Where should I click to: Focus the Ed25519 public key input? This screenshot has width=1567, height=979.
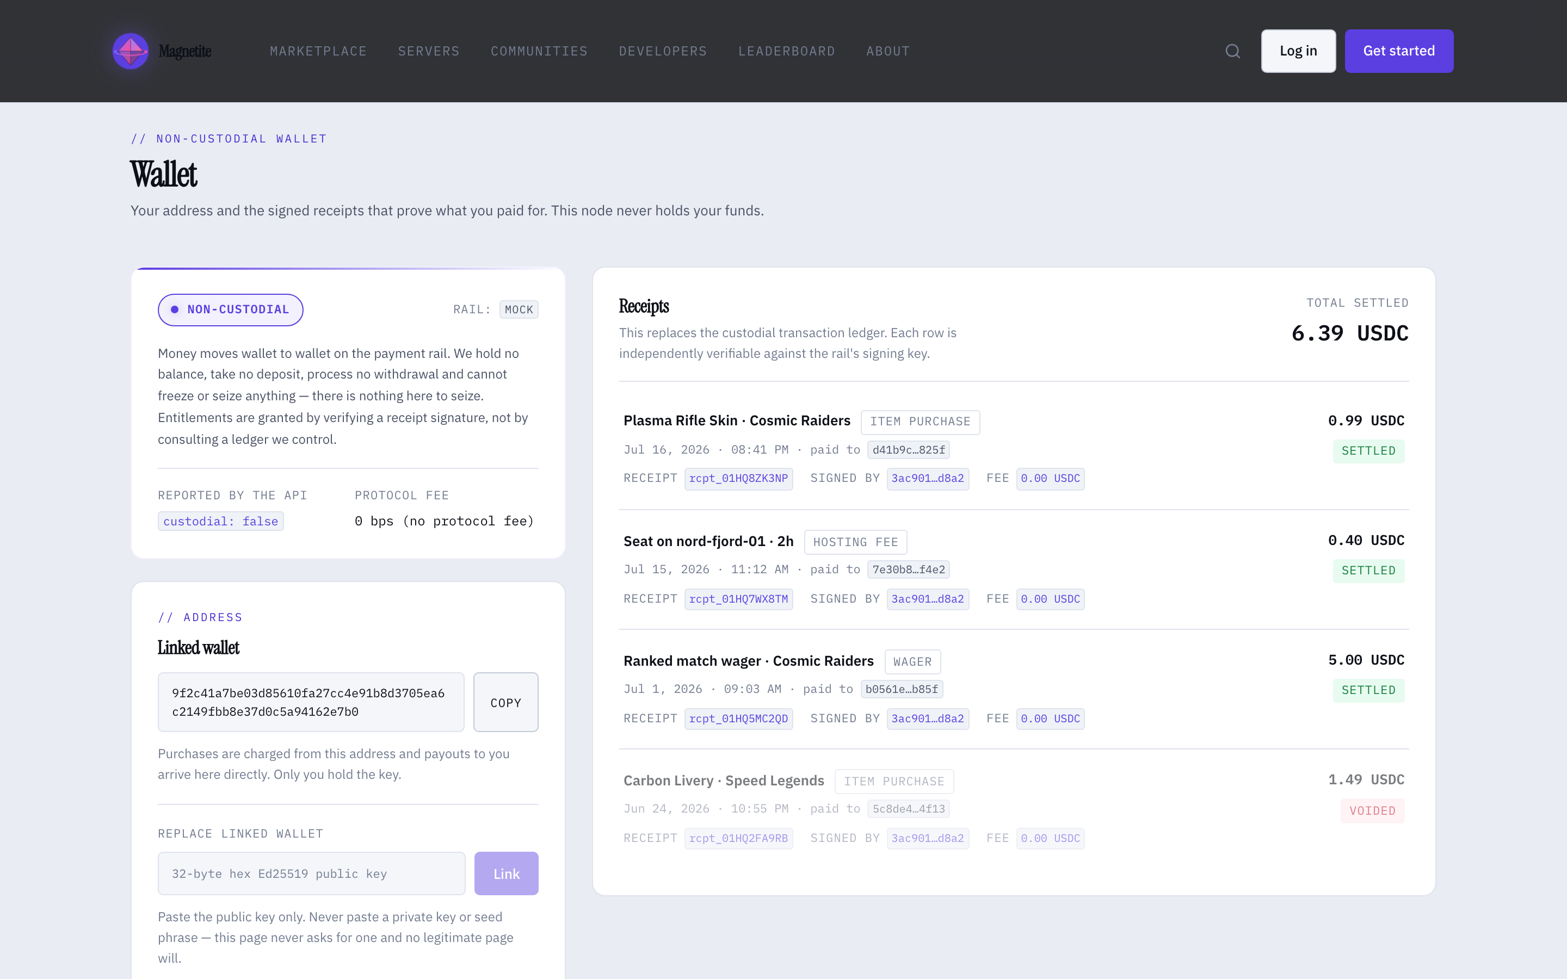click(311, 873)
